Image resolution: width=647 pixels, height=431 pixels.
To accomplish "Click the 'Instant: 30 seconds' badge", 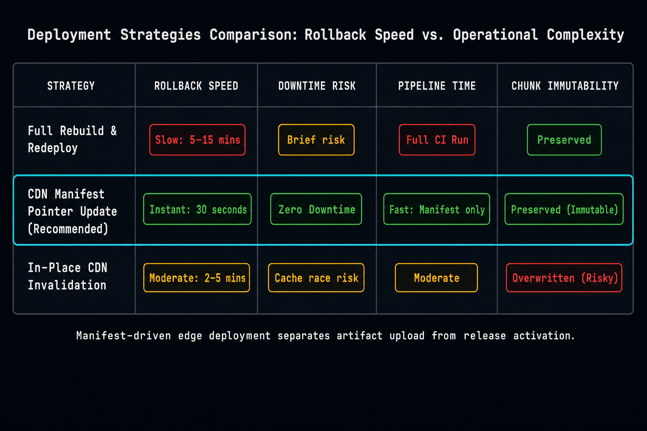I will (198, 209).
